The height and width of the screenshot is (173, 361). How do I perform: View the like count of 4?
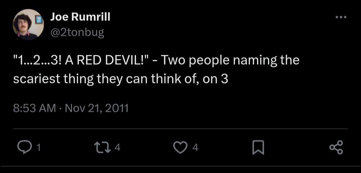[x=196, y=148]
